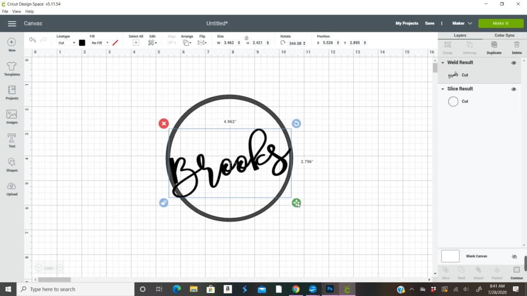Hide the Slice Result layer
The width and height of the screenshot is (527, 296).
[x=514, y=89]
